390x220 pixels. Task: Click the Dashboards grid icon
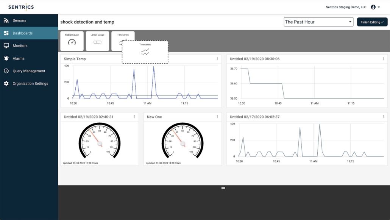[x=6, y=33]
